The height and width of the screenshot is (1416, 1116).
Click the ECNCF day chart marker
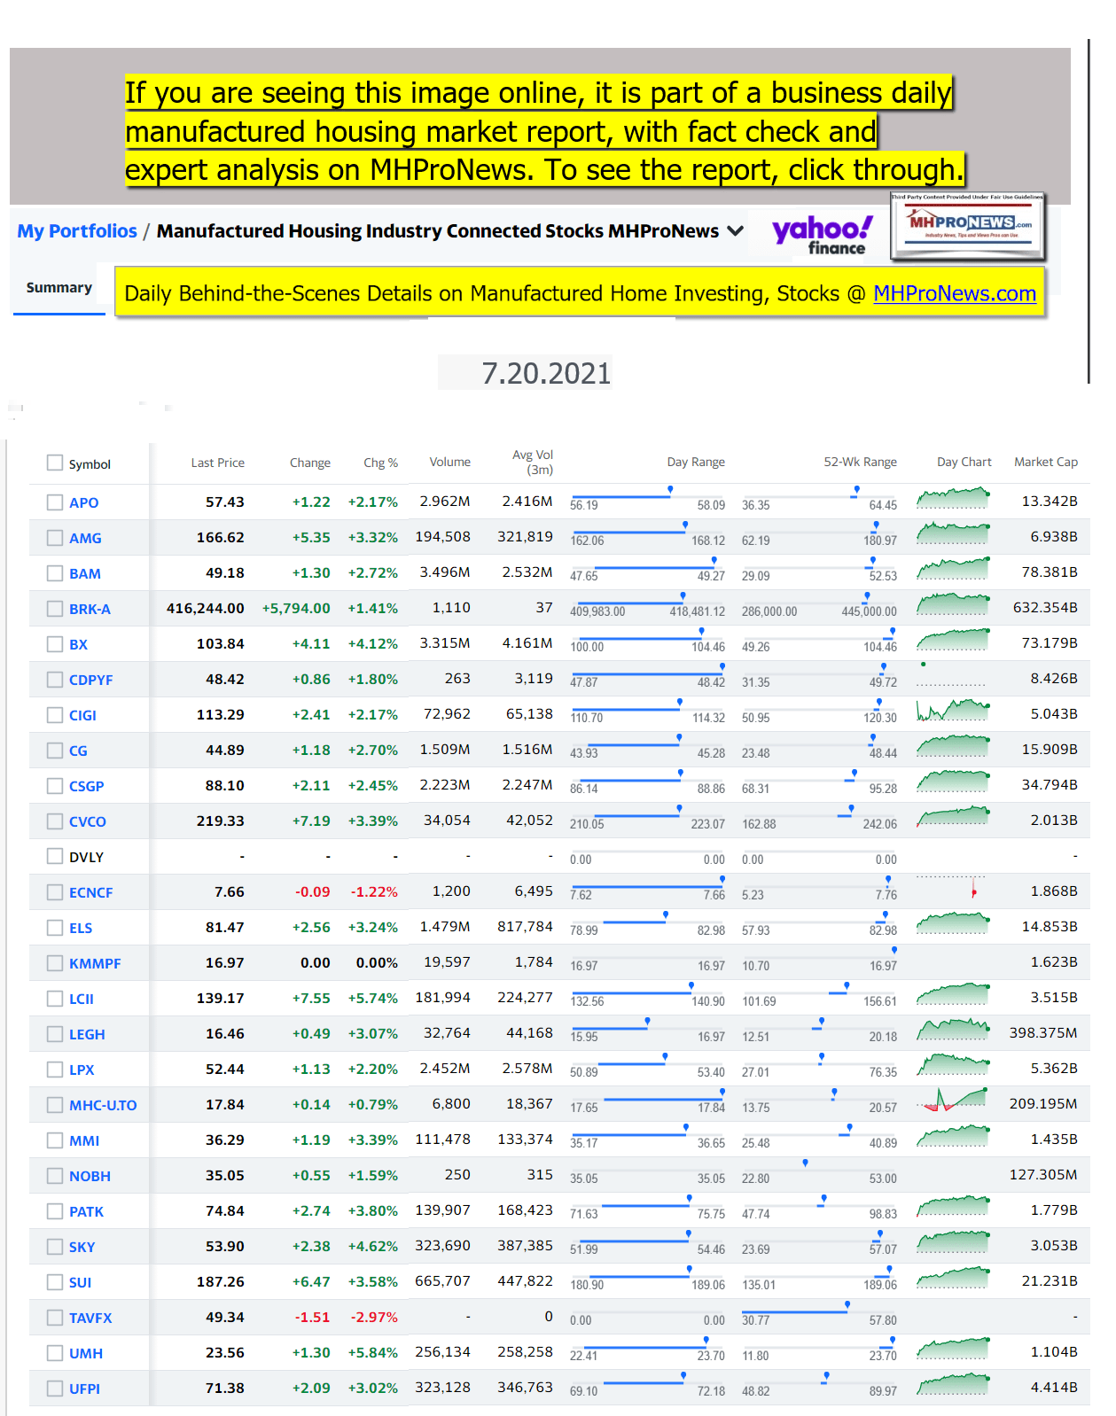[973, 891]
